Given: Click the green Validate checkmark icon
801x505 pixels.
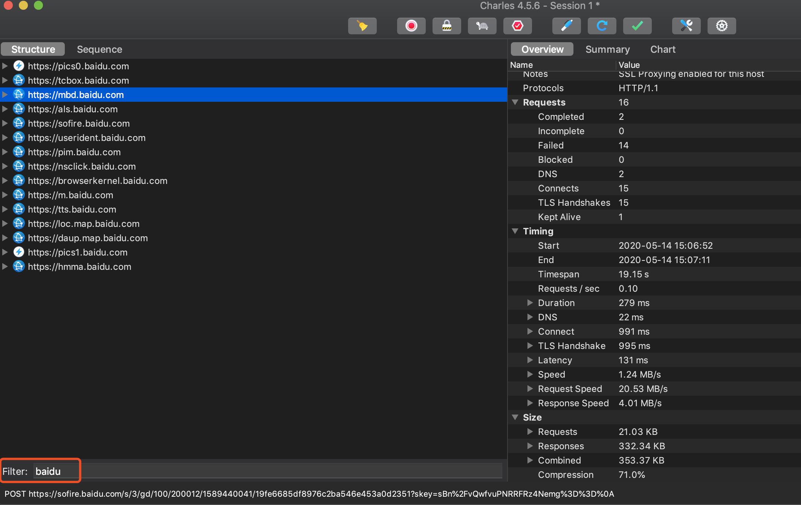Looking at the screenshot, I should [x=637, y=26].
